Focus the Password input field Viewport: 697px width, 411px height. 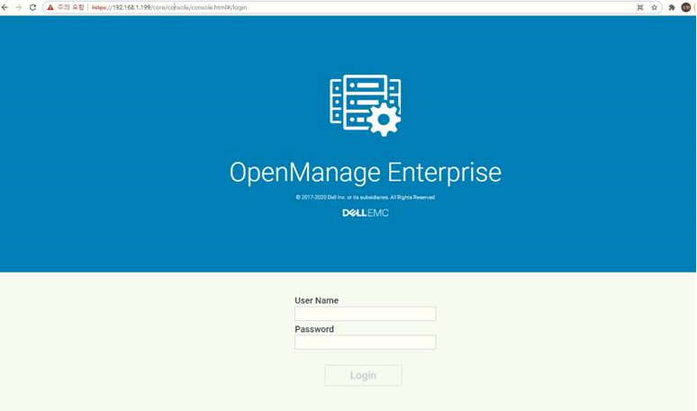click(366, 343)
